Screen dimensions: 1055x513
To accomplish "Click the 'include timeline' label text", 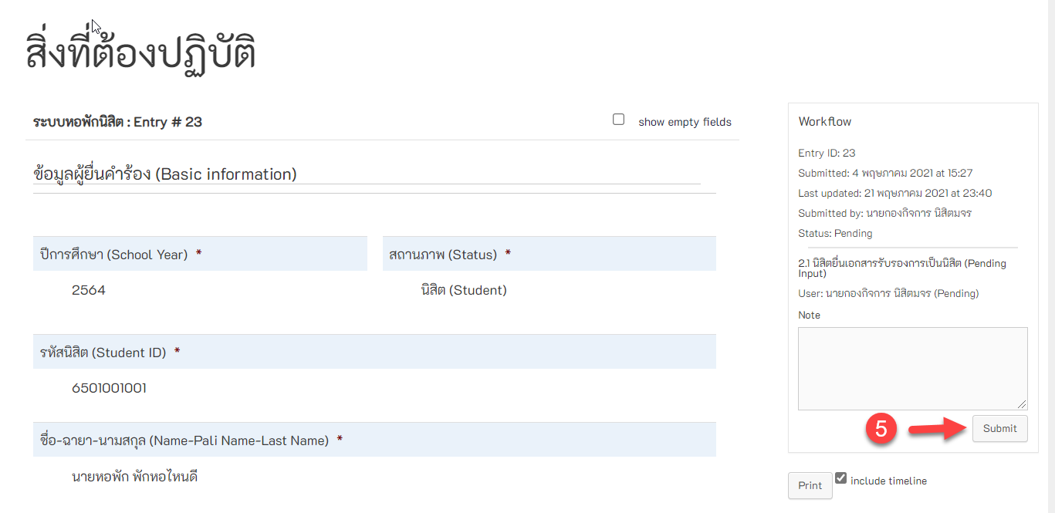I will pyautogui.click(x=888, y=481).
